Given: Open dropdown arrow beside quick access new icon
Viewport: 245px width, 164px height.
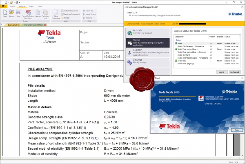Looking at the screenshot, I should 9,2.
